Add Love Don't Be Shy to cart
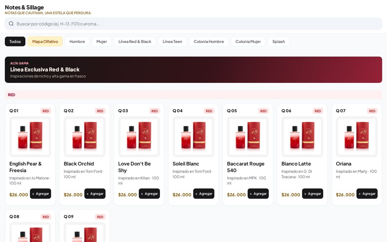Screen dimensions: 387x242 click(x=149, y=194)
